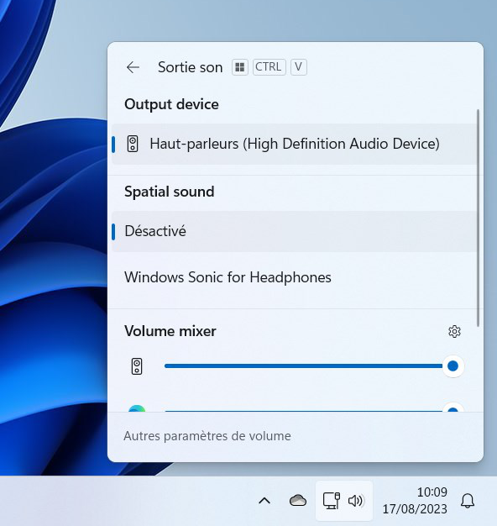Click the Output device heading
497x526 pixels.
[171, 104]
